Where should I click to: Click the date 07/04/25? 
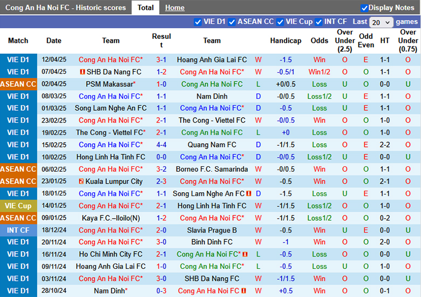[x=54, y=72]
